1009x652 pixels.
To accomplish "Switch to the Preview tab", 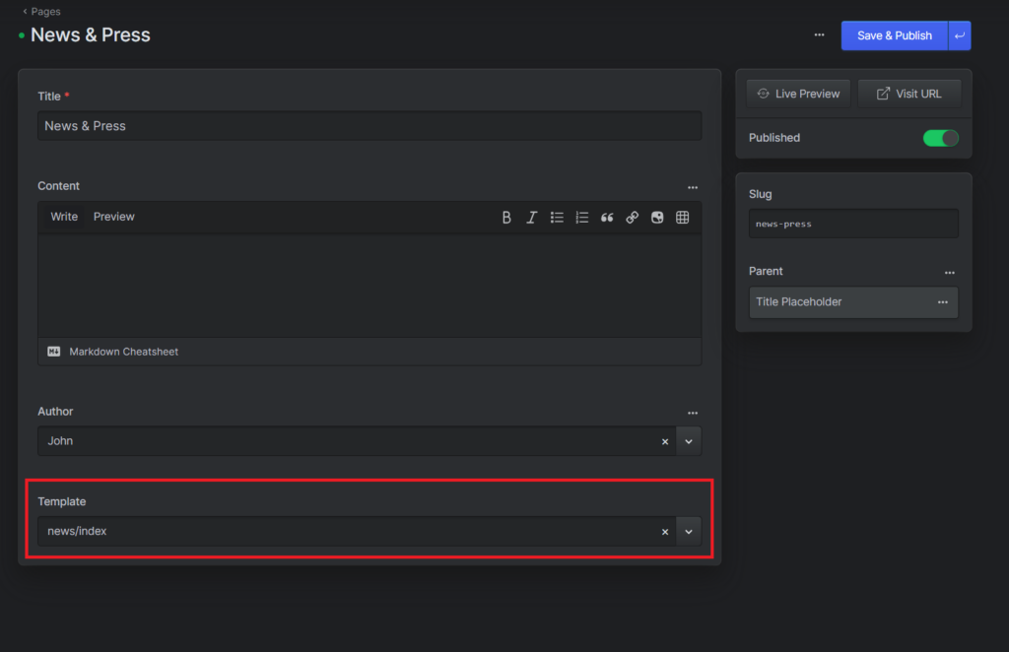I will pos(114,217).
